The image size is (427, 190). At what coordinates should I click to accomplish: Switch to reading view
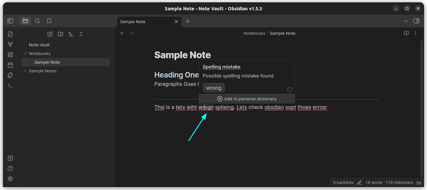[406, 33]
